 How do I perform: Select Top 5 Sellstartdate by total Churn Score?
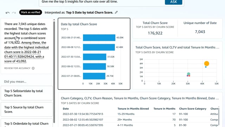tap(27, 93)
